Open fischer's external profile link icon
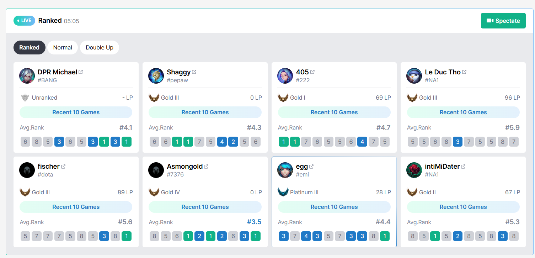535x258 pixels. 63,166
